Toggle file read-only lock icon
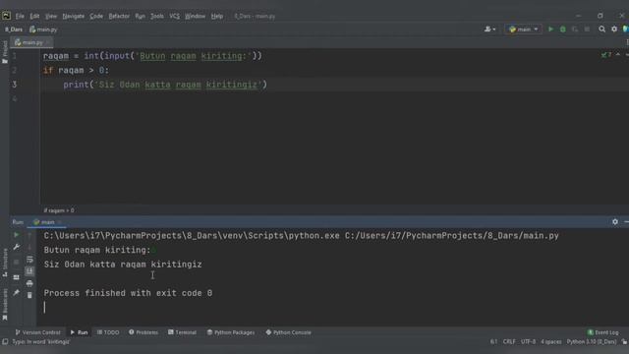Viewport: 629px width, 354px height. 625,342
